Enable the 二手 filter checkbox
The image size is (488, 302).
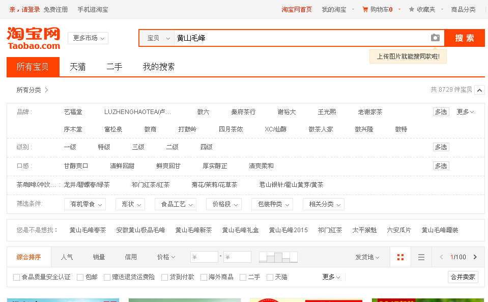(x=243, y=277)
